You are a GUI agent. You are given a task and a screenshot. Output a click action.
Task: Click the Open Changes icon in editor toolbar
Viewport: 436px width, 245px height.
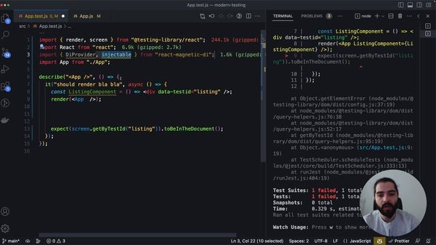pos(202,16)
